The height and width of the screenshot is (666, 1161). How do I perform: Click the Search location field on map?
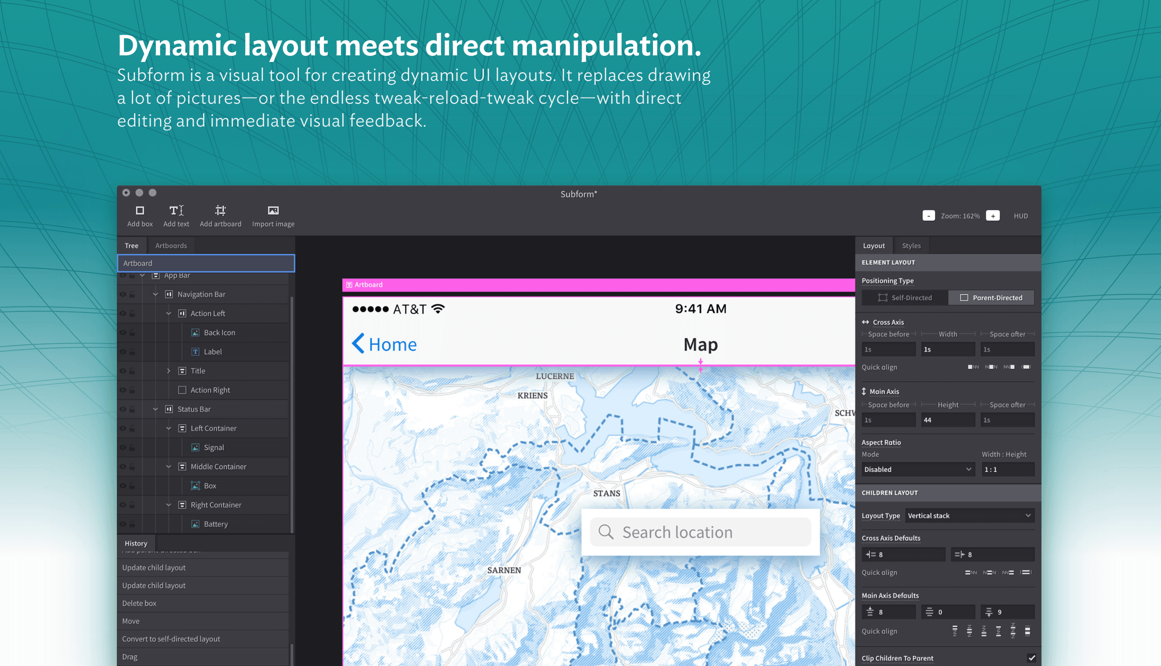coord(700,532)
